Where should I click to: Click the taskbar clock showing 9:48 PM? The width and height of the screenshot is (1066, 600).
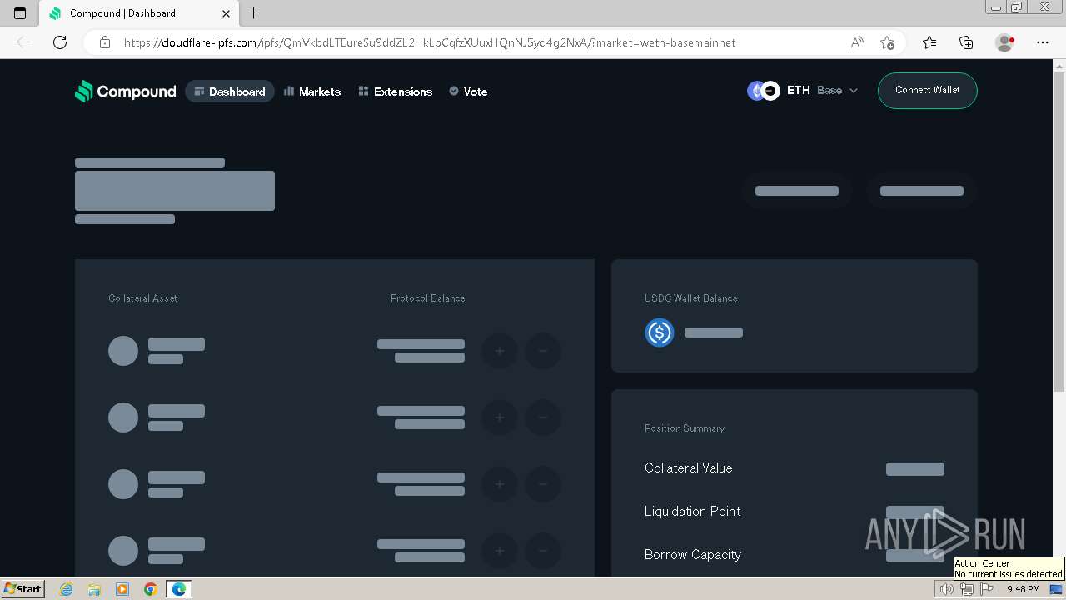(x=1023, y=589)
